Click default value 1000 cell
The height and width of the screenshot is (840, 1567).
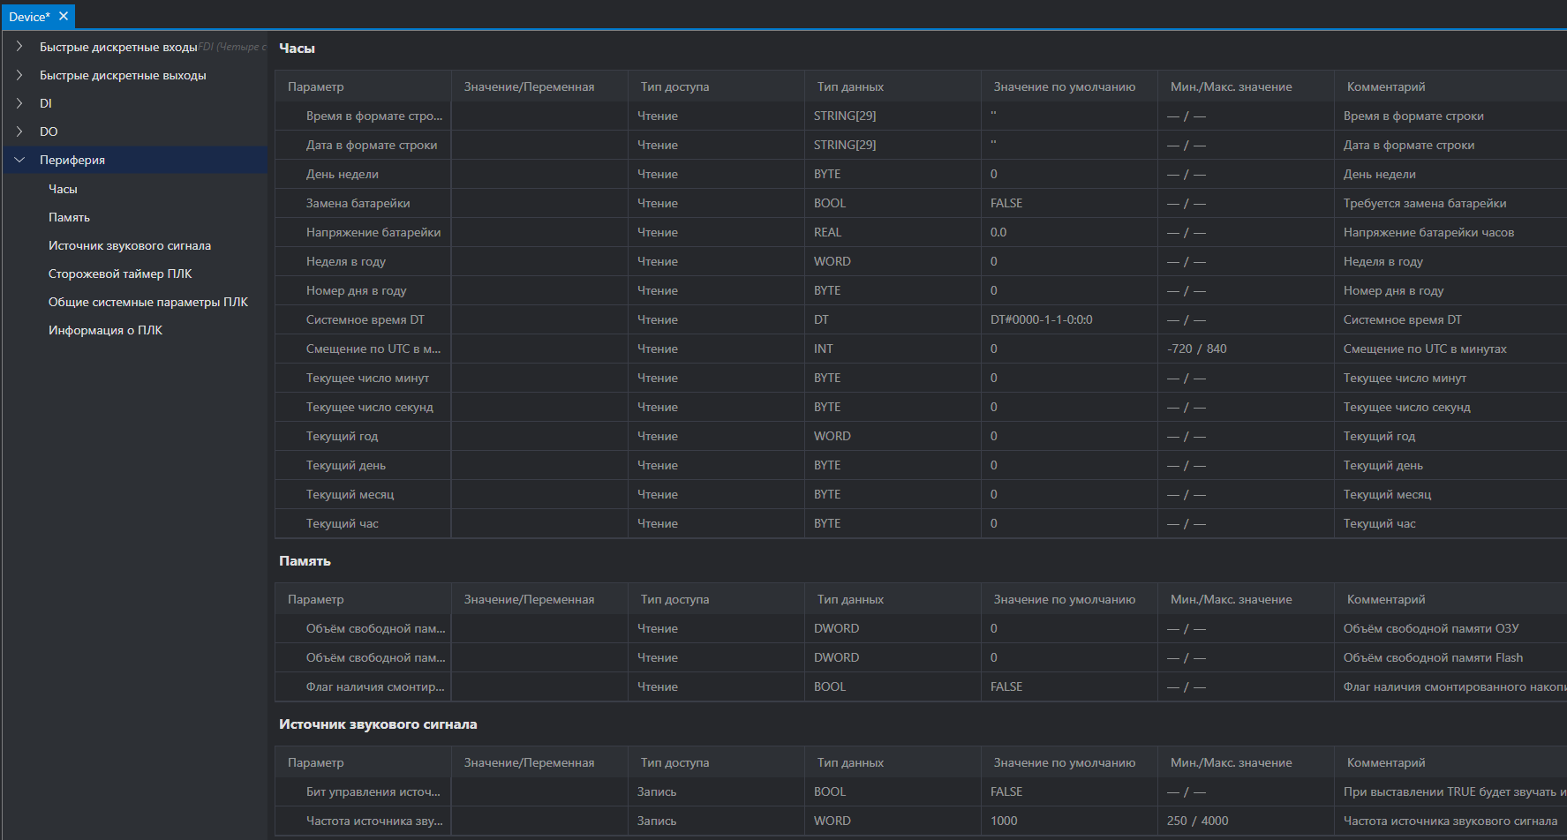(x=1069, y=821)
